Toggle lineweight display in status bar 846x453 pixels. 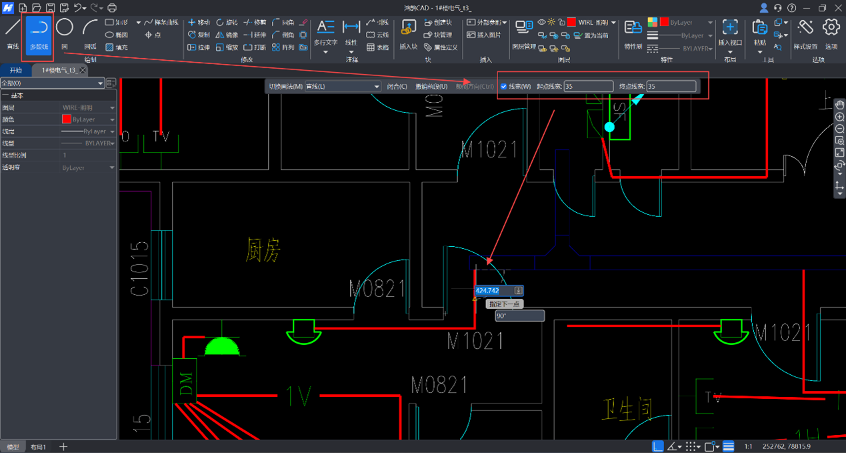(729, 446)
